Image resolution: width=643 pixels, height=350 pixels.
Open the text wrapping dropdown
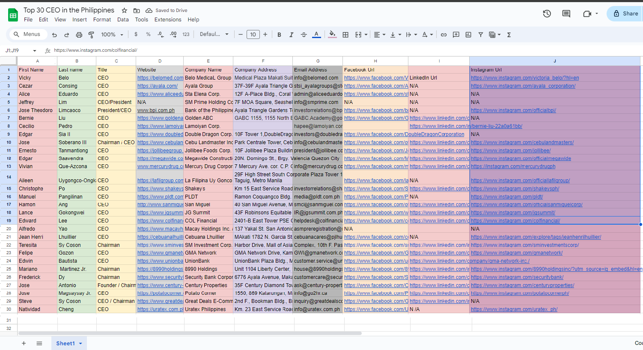pyautogui.click(x=411, y=35)
